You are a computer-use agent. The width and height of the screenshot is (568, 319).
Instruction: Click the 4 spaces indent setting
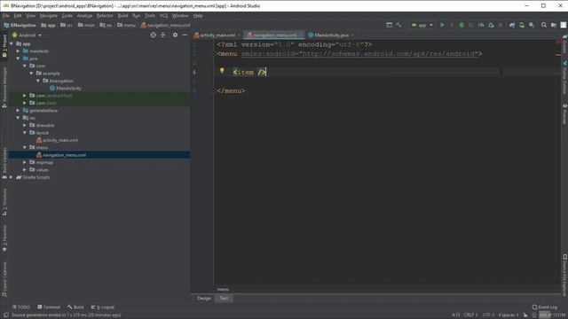[x=509, y=315]
